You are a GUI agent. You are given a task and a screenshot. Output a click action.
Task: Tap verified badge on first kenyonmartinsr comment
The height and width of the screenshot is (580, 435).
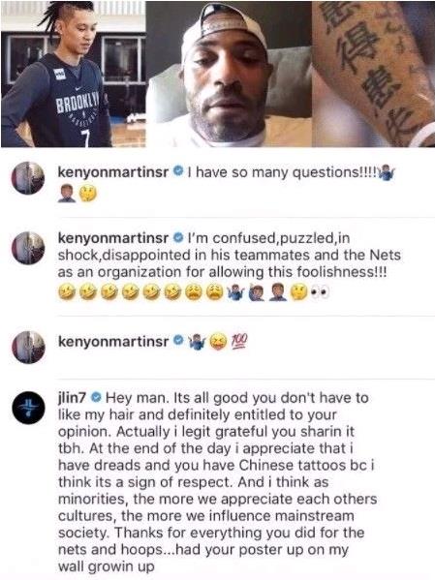[178, 171]
